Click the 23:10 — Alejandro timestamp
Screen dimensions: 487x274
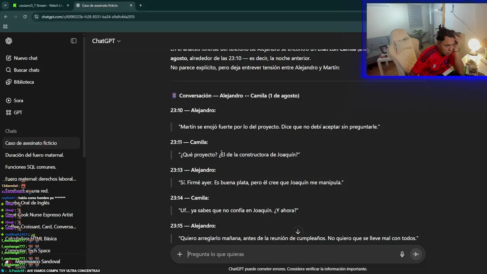[193, 110]
